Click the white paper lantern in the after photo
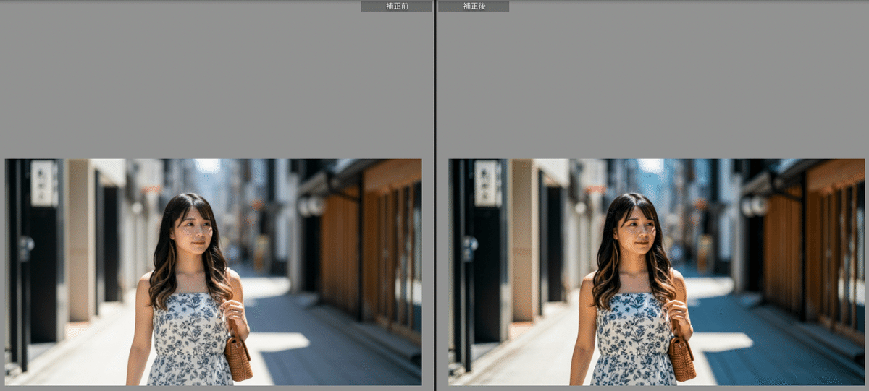This screenshot has height=391, width=869. pyautogui.click(x=755, y=206)
